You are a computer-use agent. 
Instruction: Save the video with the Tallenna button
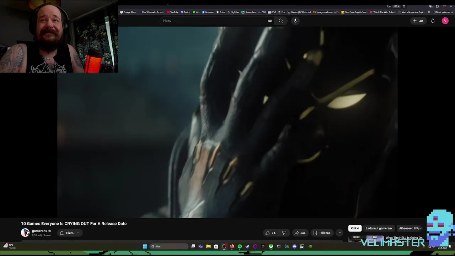point(322,233)
